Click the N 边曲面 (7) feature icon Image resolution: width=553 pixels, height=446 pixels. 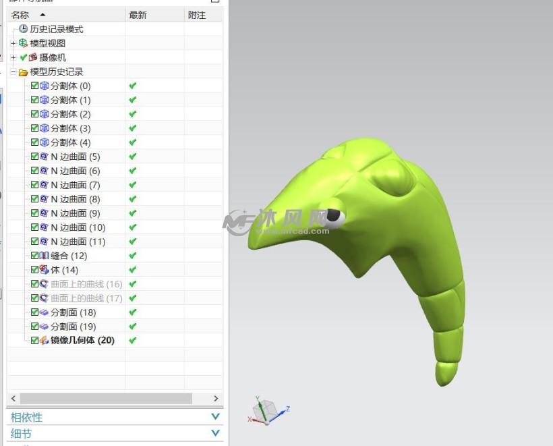[44, 184]
